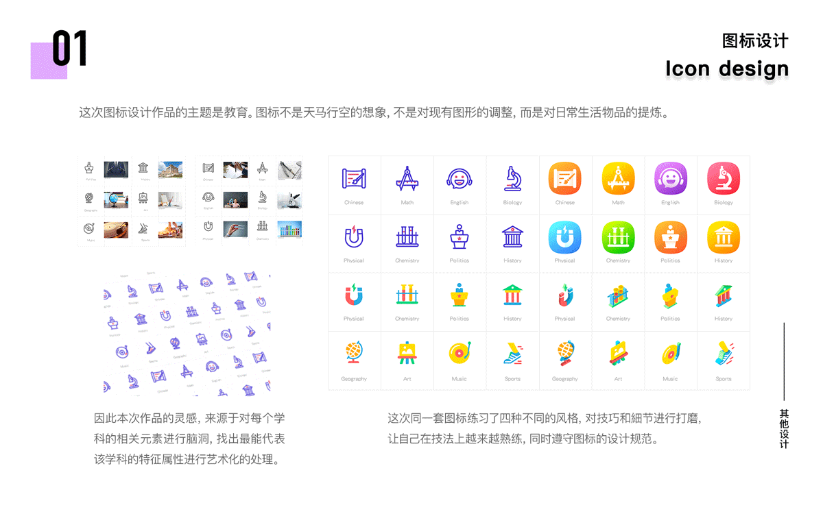Image resolution: width=823 pixels, height=514 pixels.
Task: Select the isometric Geography globe icon
Action: pos(565,354)
